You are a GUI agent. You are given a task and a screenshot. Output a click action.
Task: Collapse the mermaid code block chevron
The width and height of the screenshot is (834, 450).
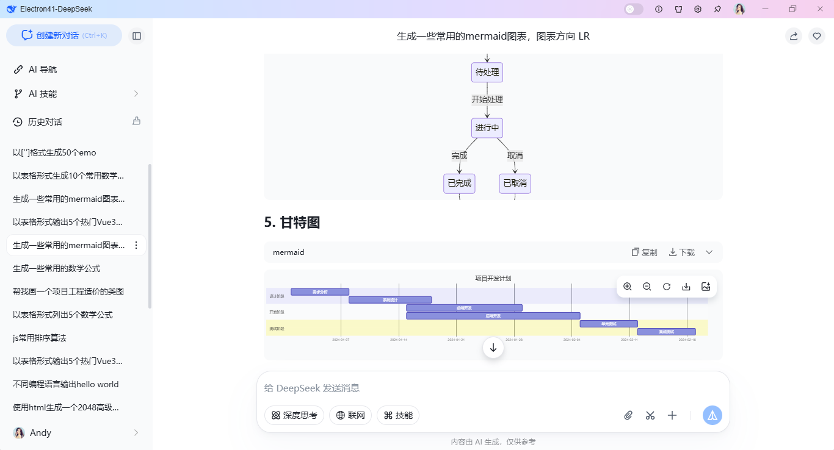pos(709,252)
